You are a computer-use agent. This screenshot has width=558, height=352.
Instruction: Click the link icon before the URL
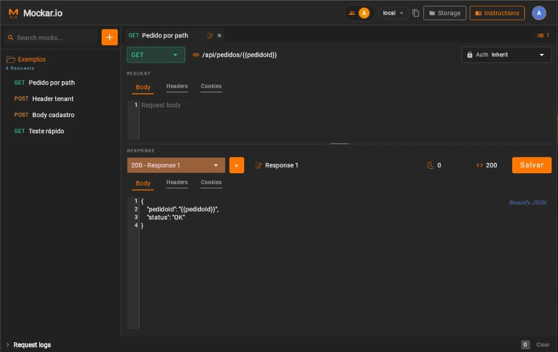pyautogui.click(x=196, y=55)
